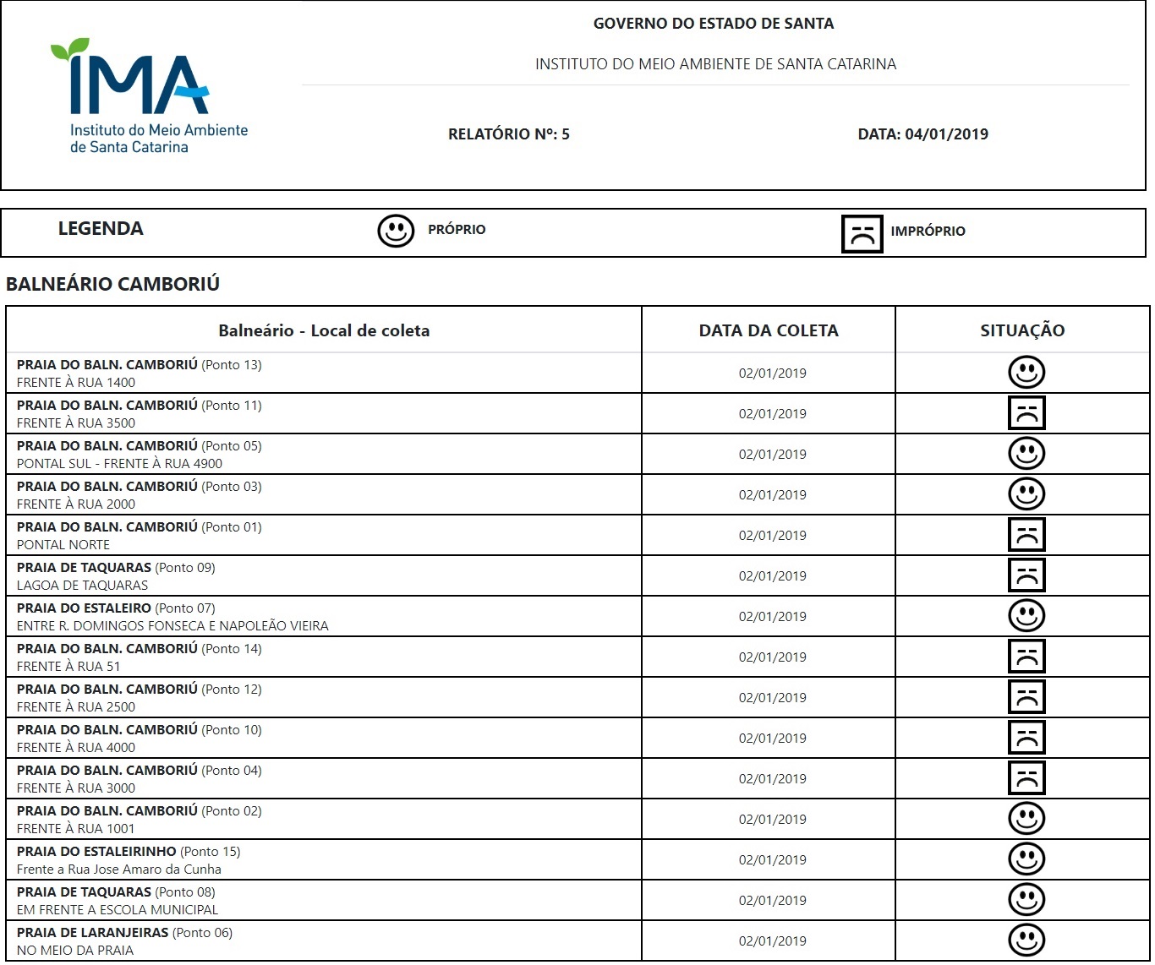Click the status icon for Ponto 02 row

click(x=1026, y=819)
